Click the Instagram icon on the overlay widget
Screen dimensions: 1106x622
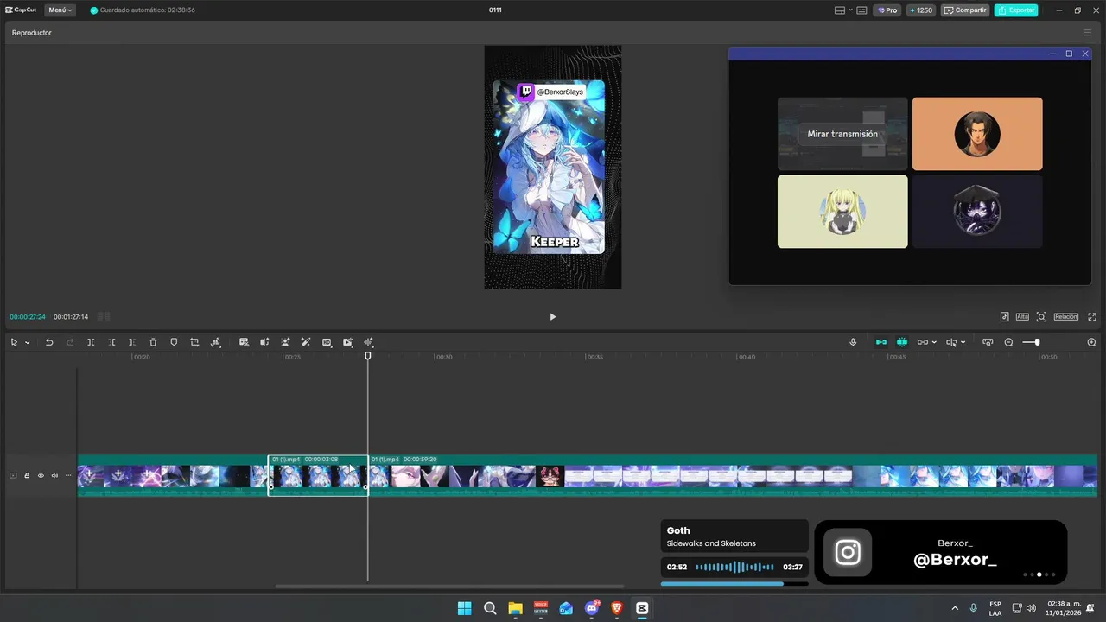pos(848,552)
